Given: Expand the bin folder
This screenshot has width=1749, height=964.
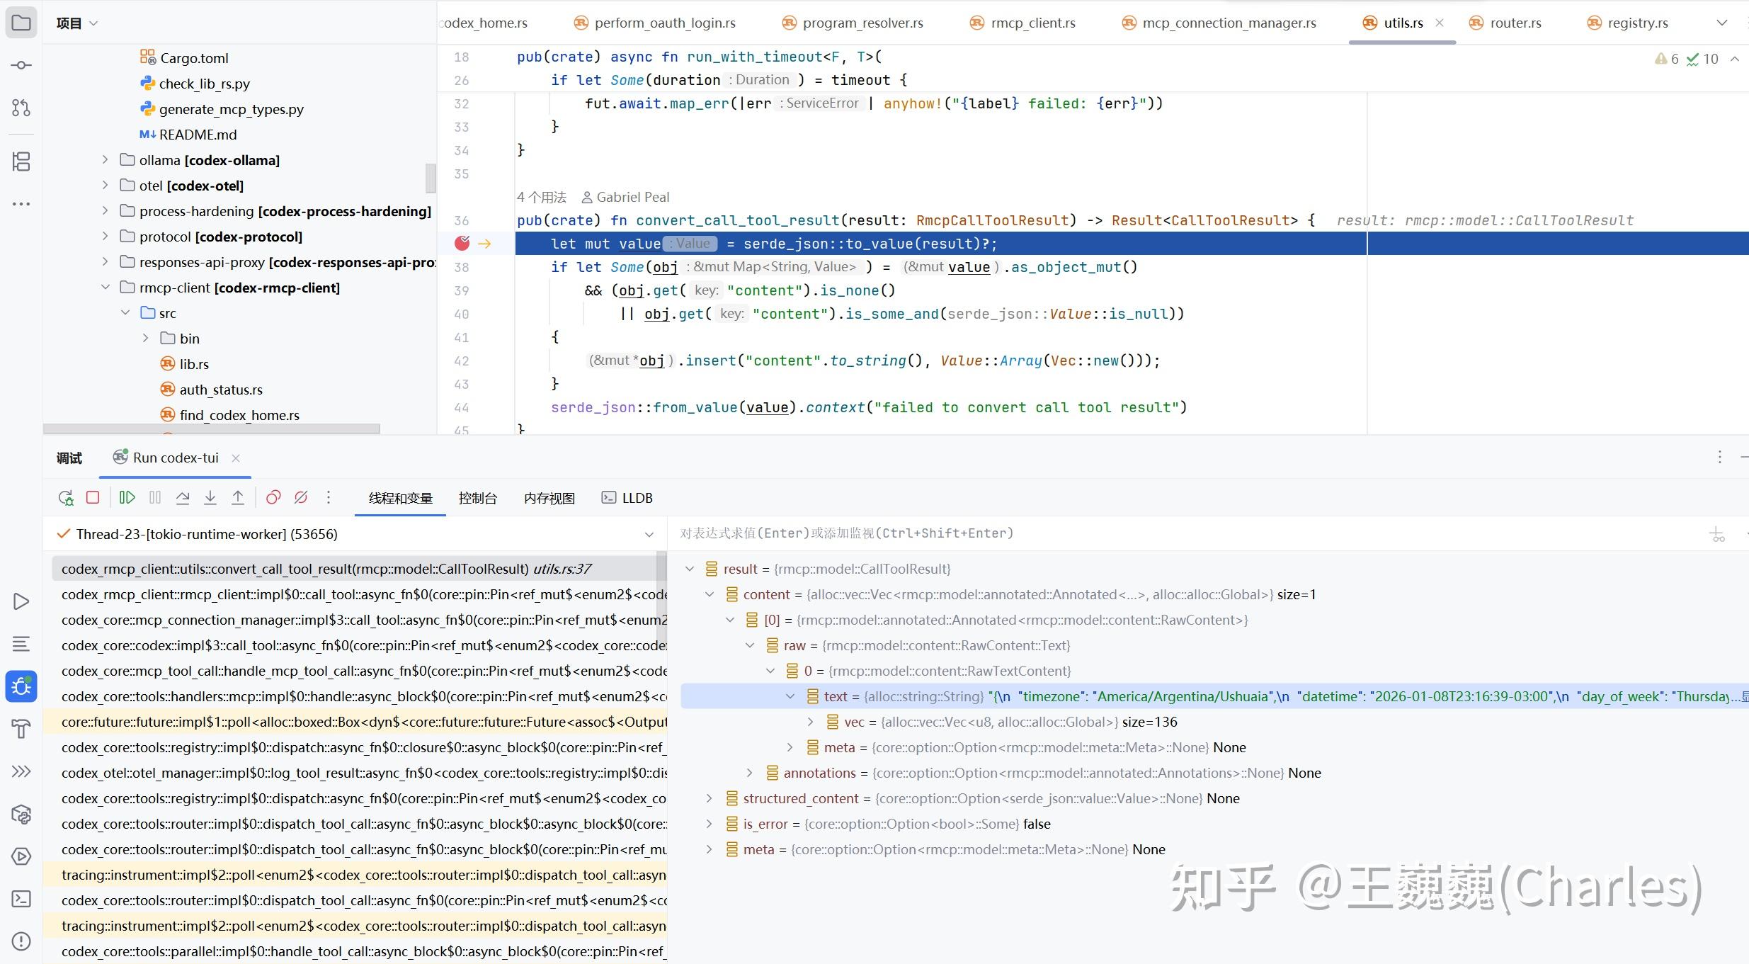Looking at the screenshot, I should 145,339.
